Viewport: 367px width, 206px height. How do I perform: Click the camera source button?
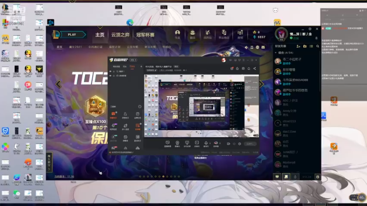pyautogui.click(x=178, y=144)
